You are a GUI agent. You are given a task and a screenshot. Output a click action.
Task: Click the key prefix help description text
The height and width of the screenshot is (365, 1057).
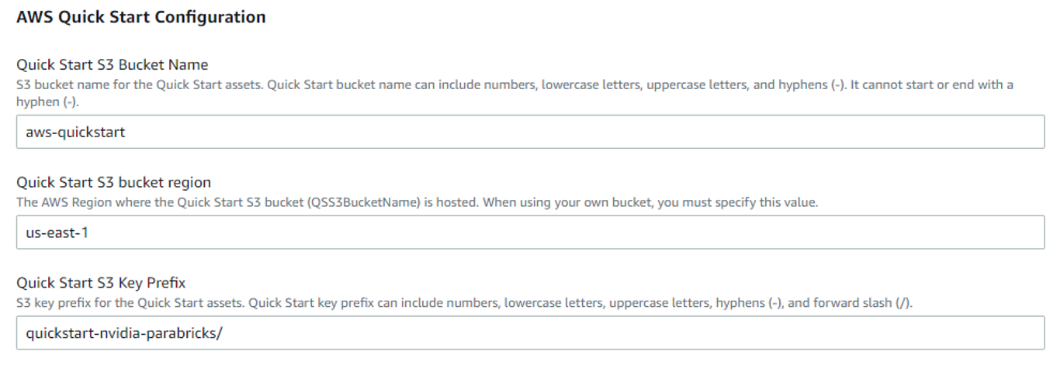[464, 304]
